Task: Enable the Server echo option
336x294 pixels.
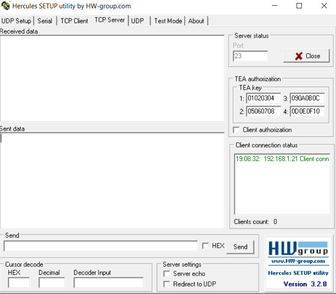Action: pos(166,274)
